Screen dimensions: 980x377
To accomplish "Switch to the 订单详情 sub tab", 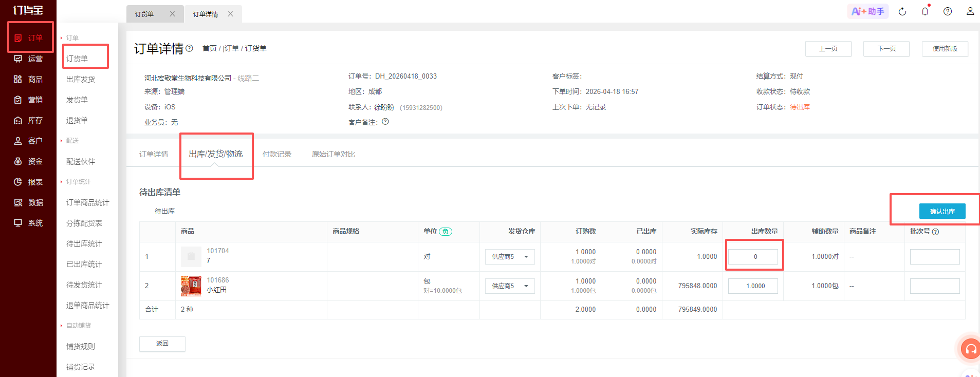I will [154, 154].
